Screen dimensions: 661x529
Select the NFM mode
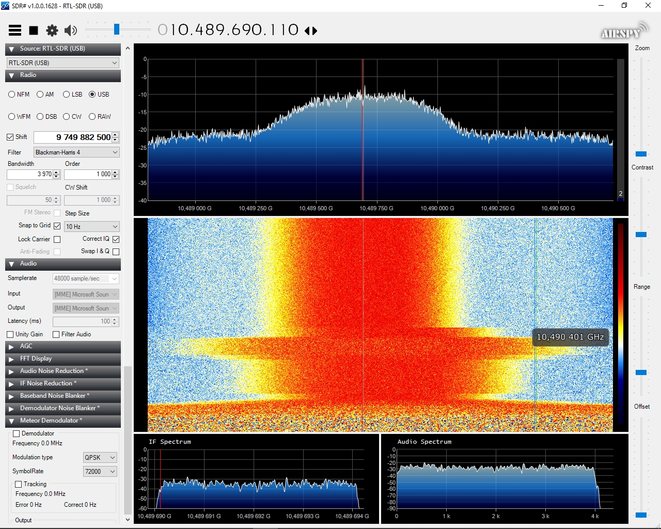pos(11,95)
